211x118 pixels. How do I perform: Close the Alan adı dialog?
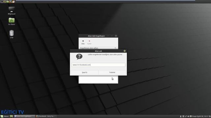[x=125, y=51]
